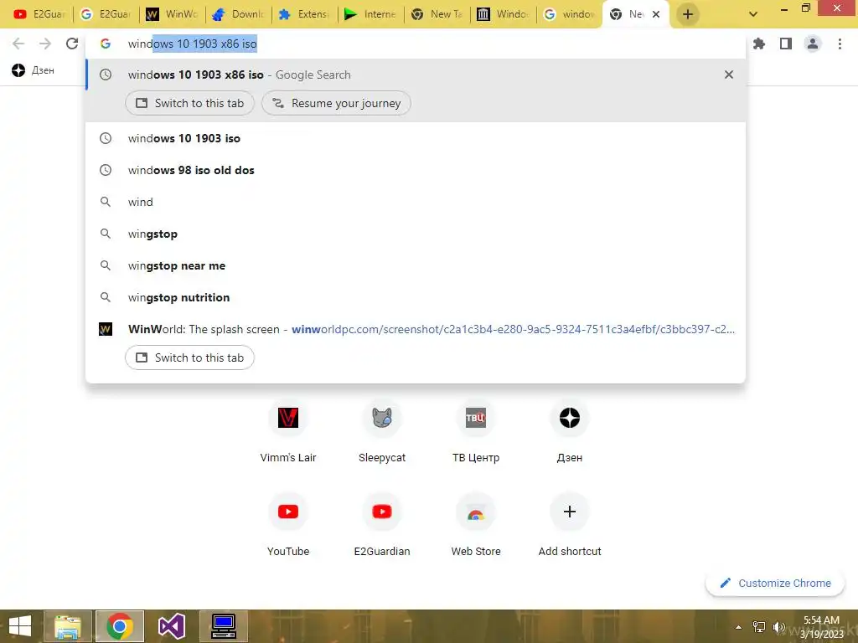Open the Sleepycat shortcut
This screenshot has width=858, height=643.
[x=382, y=432]
